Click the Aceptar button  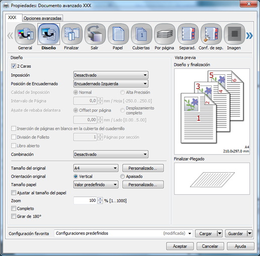click(180, 246)
